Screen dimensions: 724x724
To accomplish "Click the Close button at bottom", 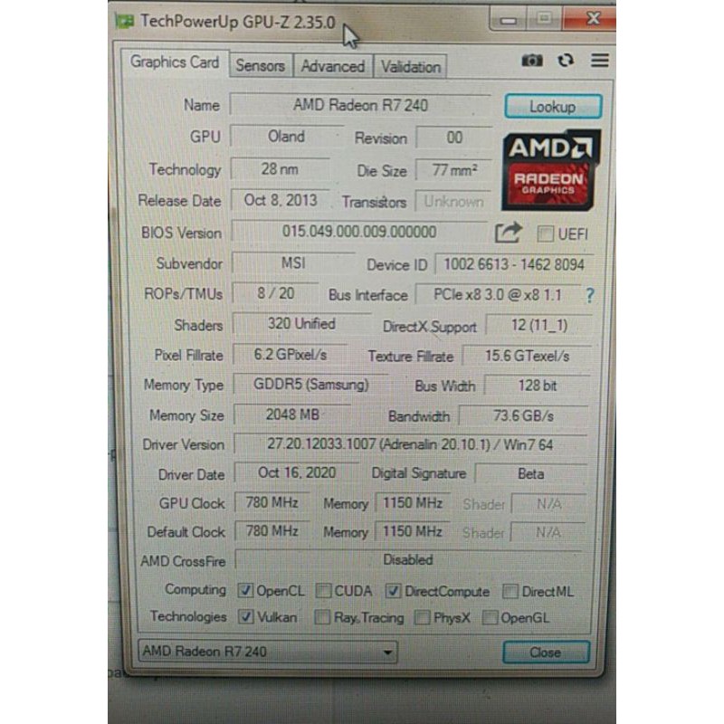I will (x=546, y=652).
